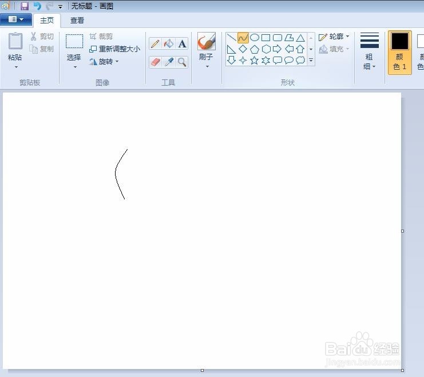The height and width of the screenshot is (377, 424).
Task: Click the Save icon in title bar
Action: 25,6
